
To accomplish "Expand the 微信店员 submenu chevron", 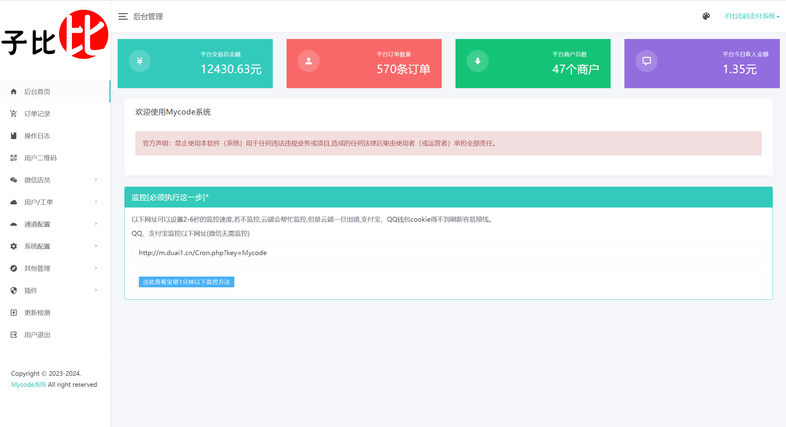I will 96,180.
